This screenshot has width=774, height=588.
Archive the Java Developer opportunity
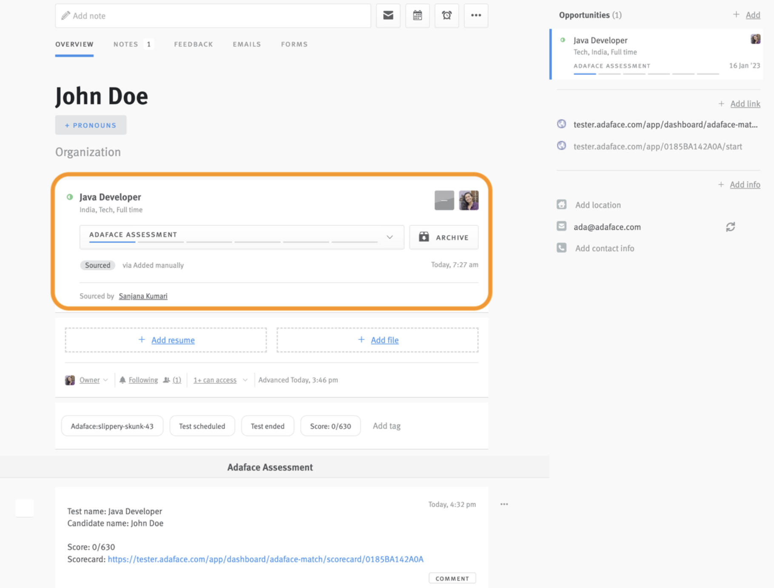[444, 237]
